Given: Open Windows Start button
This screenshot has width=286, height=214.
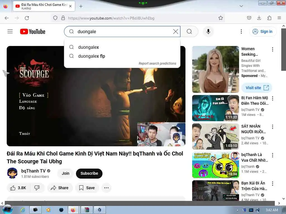Looking at the screenshot, I should (x=7, y=210).
